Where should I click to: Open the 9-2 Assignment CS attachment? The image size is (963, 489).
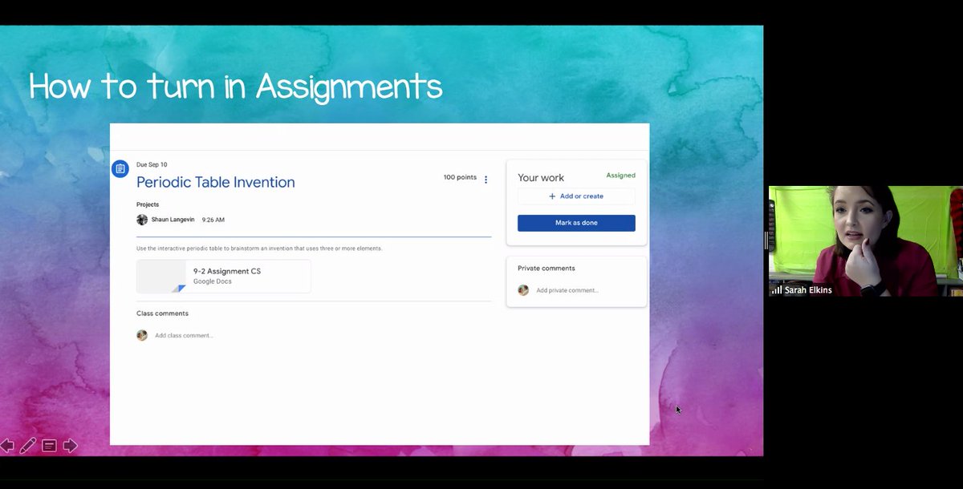[224, 277]
